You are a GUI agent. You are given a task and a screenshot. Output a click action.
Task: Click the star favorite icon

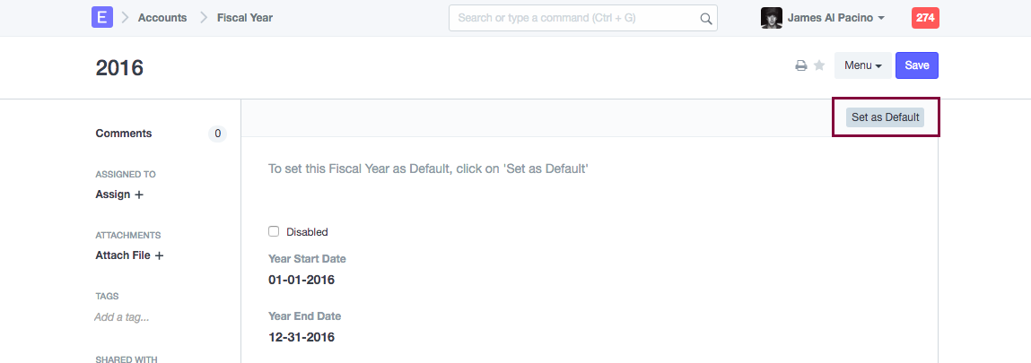pos(819,65)
